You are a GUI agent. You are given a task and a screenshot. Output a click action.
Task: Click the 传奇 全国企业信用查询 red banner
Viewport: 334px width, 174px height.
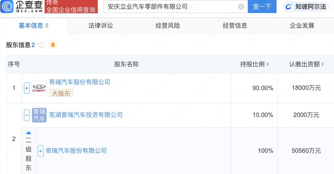coord(71,7)
